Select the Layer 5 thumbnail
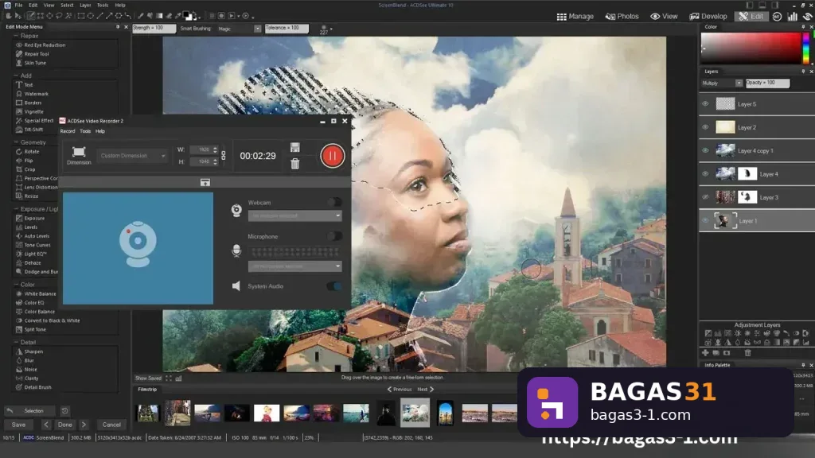 pyautogui.click(x=725, y=104)
